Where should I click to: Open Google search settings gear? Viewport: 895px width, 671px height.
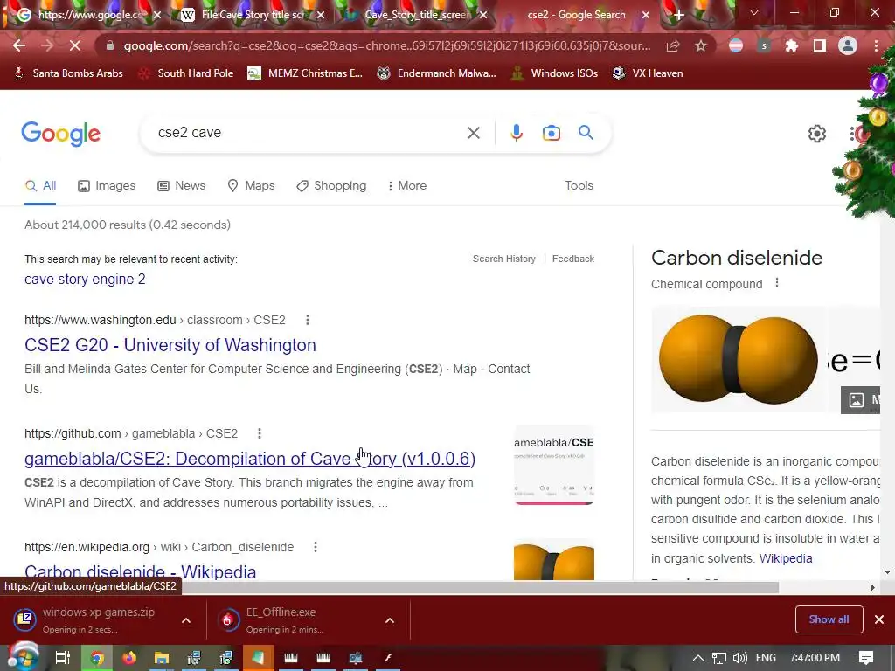(817, 134)
